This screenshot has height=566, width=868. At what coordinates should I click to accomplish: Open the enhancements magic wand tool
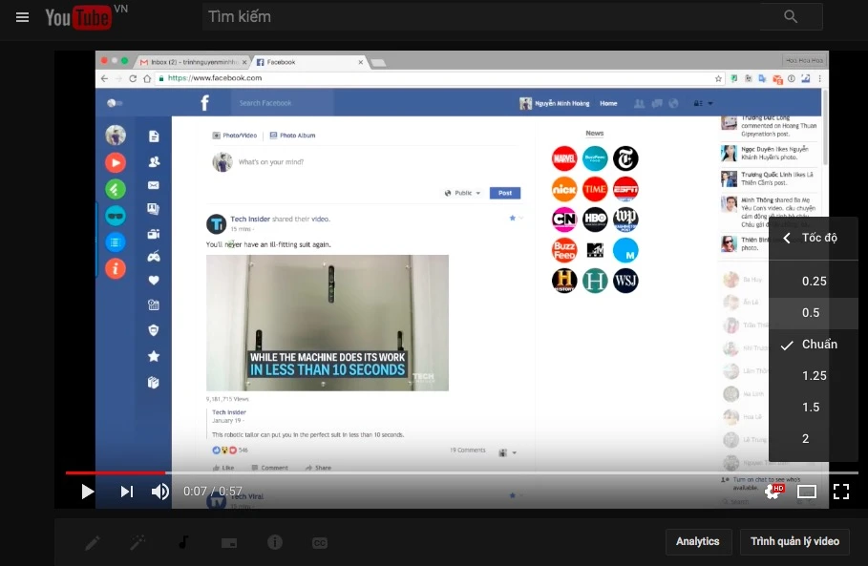(x=137, y=542)
